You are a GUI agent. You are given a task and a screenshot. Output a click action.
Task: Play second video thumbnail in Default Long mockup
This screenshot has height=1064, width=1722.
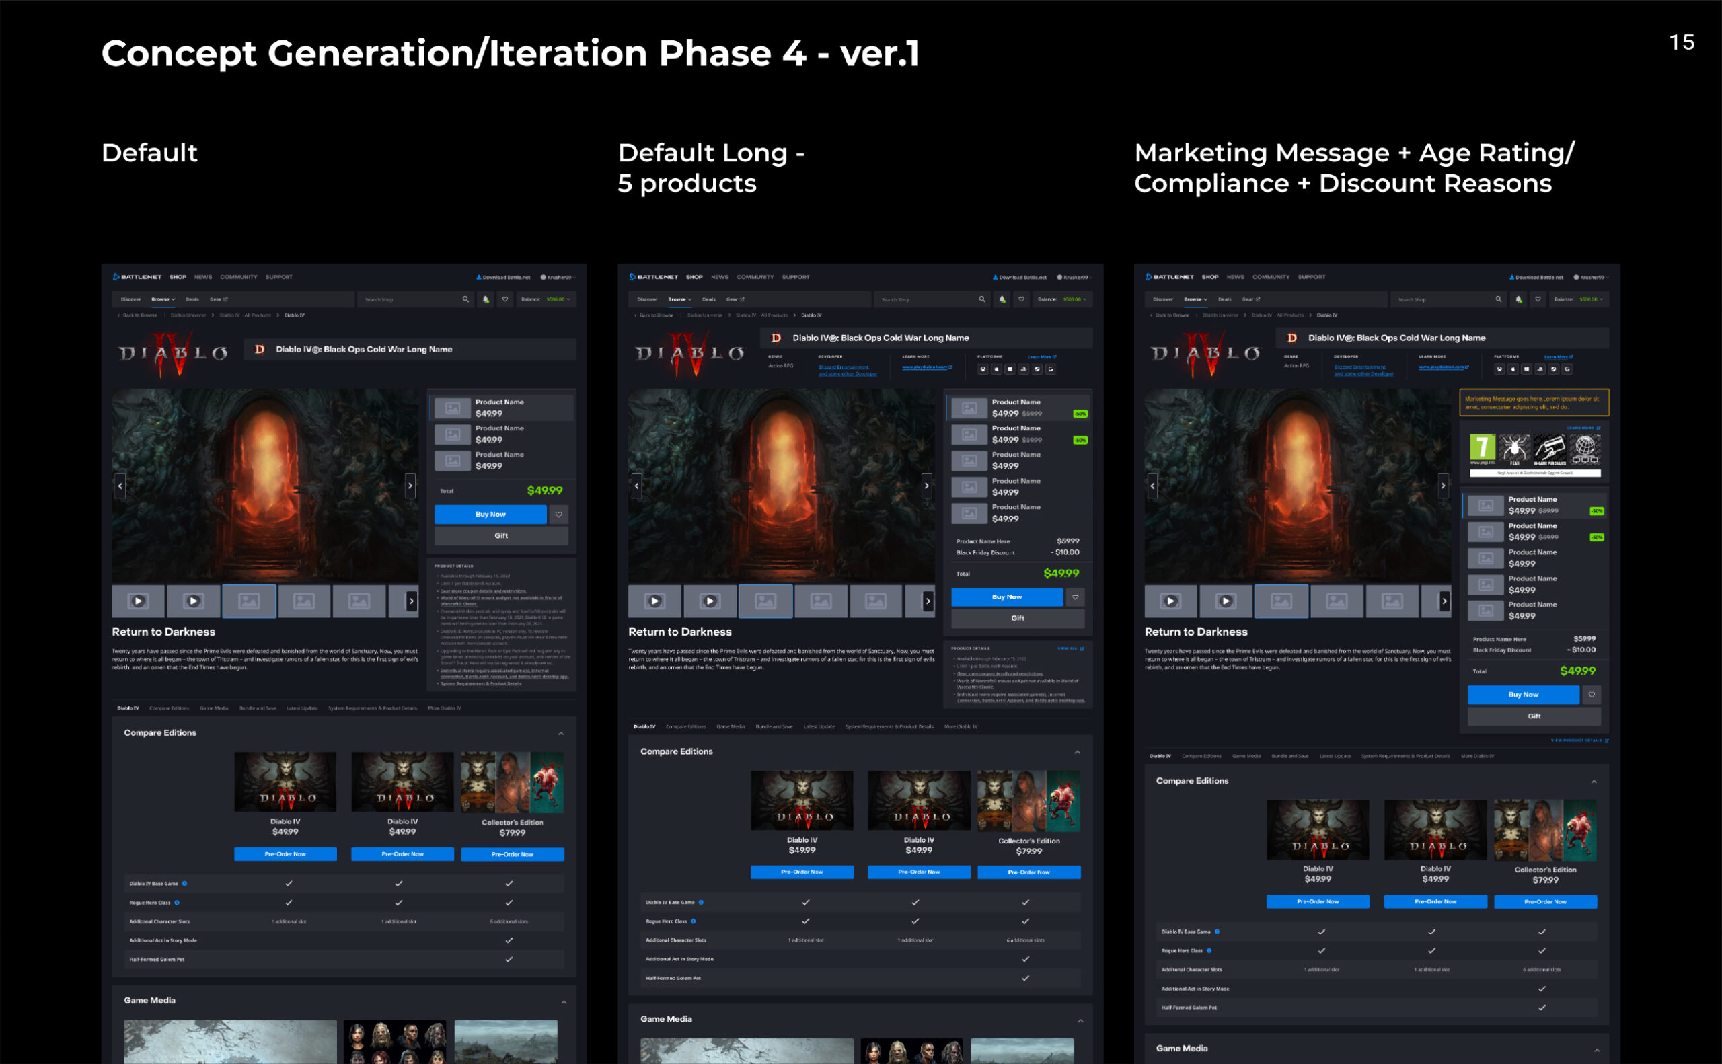click(710, 601)
